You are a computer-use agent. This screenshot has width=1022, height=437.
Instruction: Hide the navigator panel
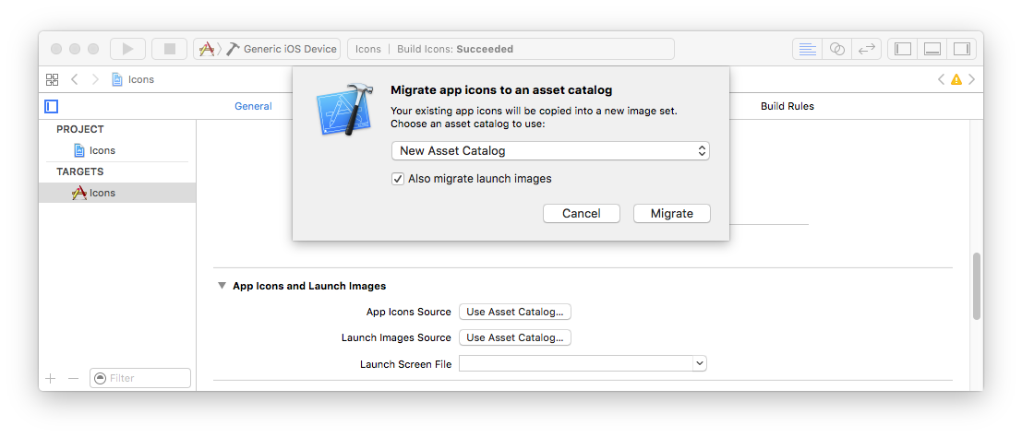pos(903,49)
